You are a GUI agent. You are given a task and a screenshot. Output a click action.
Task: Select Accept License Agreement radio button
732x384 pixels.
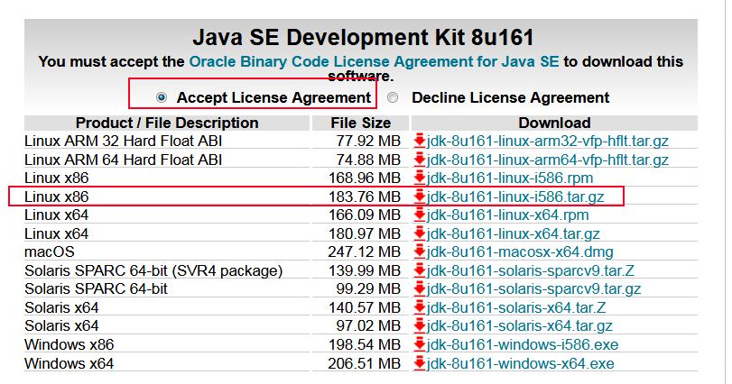(x=162, y=97)
